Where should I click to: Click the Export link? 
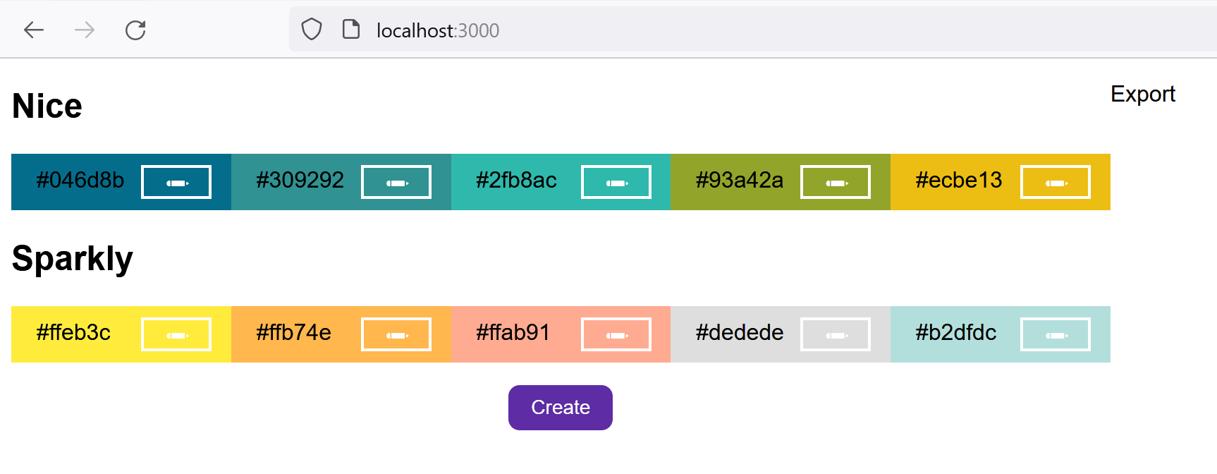coord(1142,94)
